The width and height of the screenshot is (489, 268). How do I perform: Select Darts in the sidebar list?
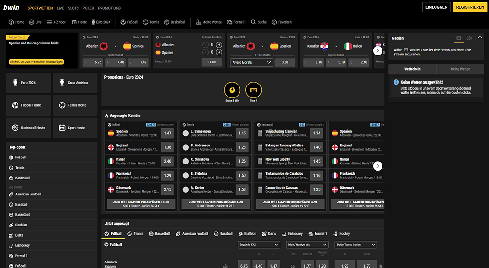click(x=52, y=235)
